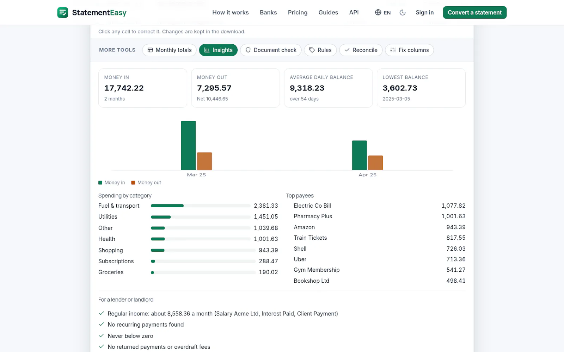Click Bookshop Ltd payee
The width and height of the screenshot is (564, 352).
click(311, 281)
